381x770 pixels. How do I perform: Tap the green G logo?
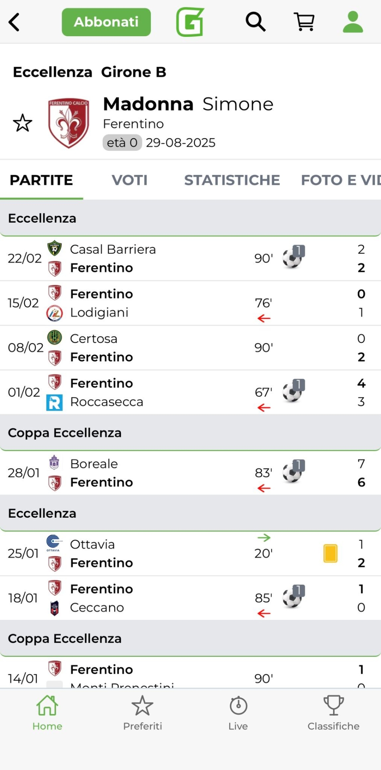point(190,22)
